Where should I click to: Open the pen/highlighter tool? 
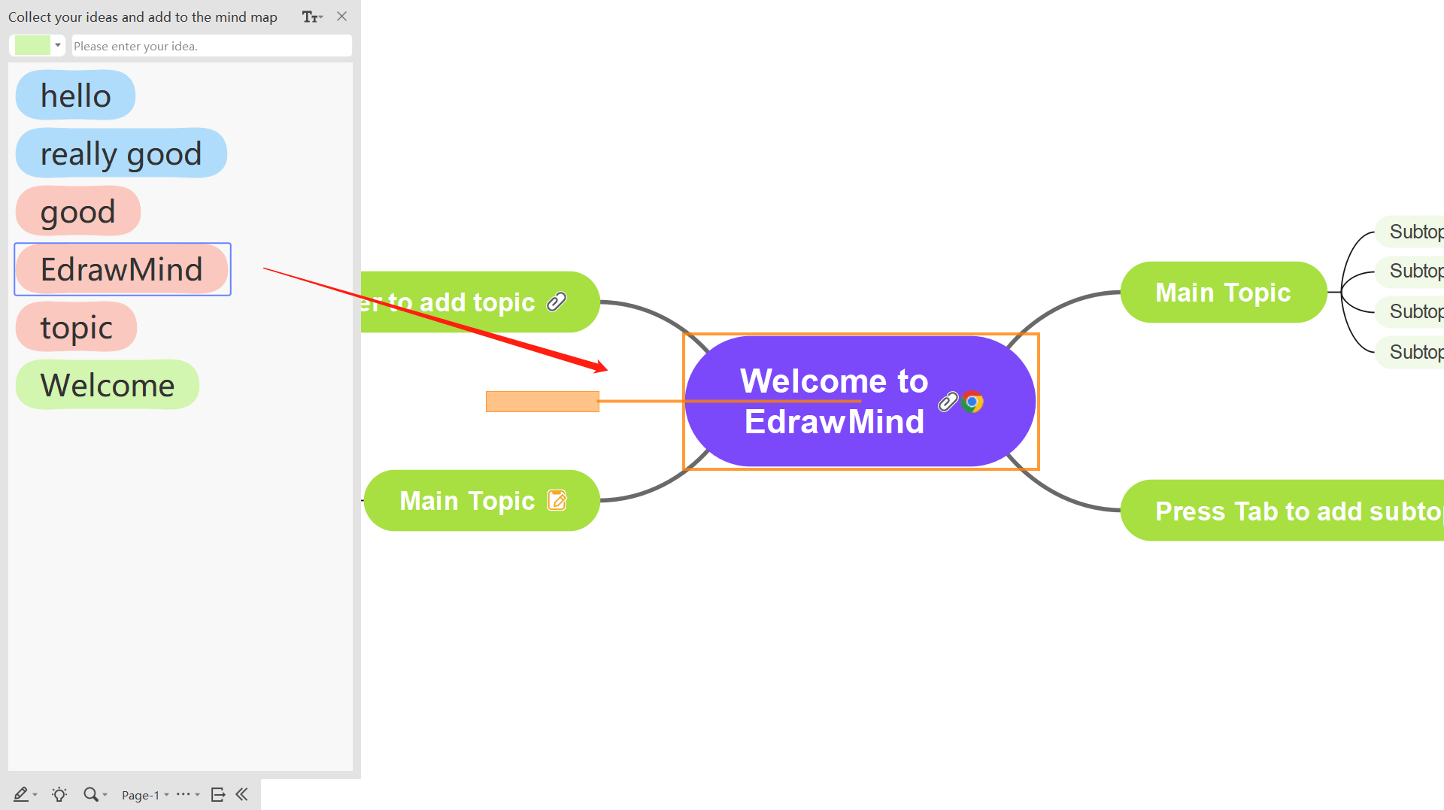coord(21,794)
